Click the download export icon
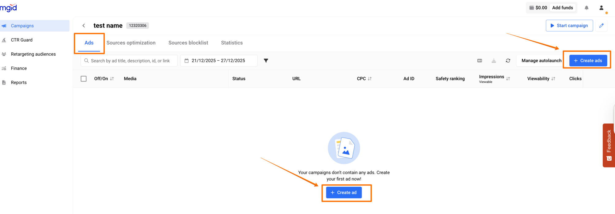The width and height of the screenshot is (615, 214). (x=494, y=61)
